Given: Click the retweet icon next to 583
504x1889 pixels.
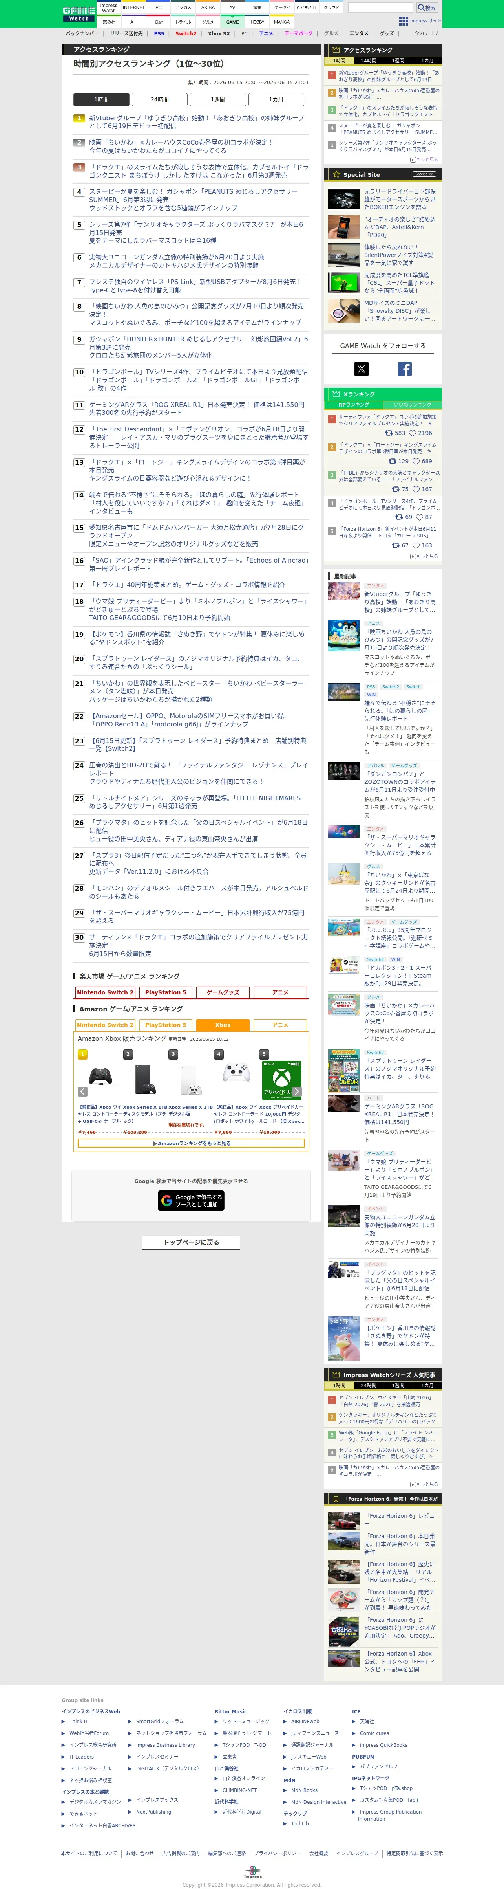Looking at the screenshot, I should [x=389, y=433].
